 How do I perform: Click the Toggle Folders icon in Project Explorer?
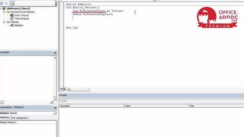coord(12,3)
